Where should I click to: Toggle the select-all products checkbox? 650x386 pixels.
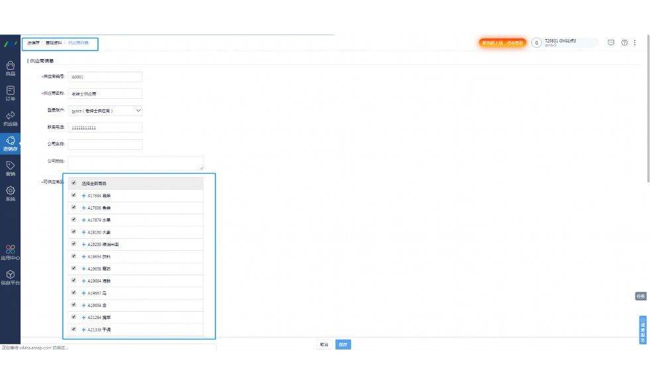pos(74,182)
